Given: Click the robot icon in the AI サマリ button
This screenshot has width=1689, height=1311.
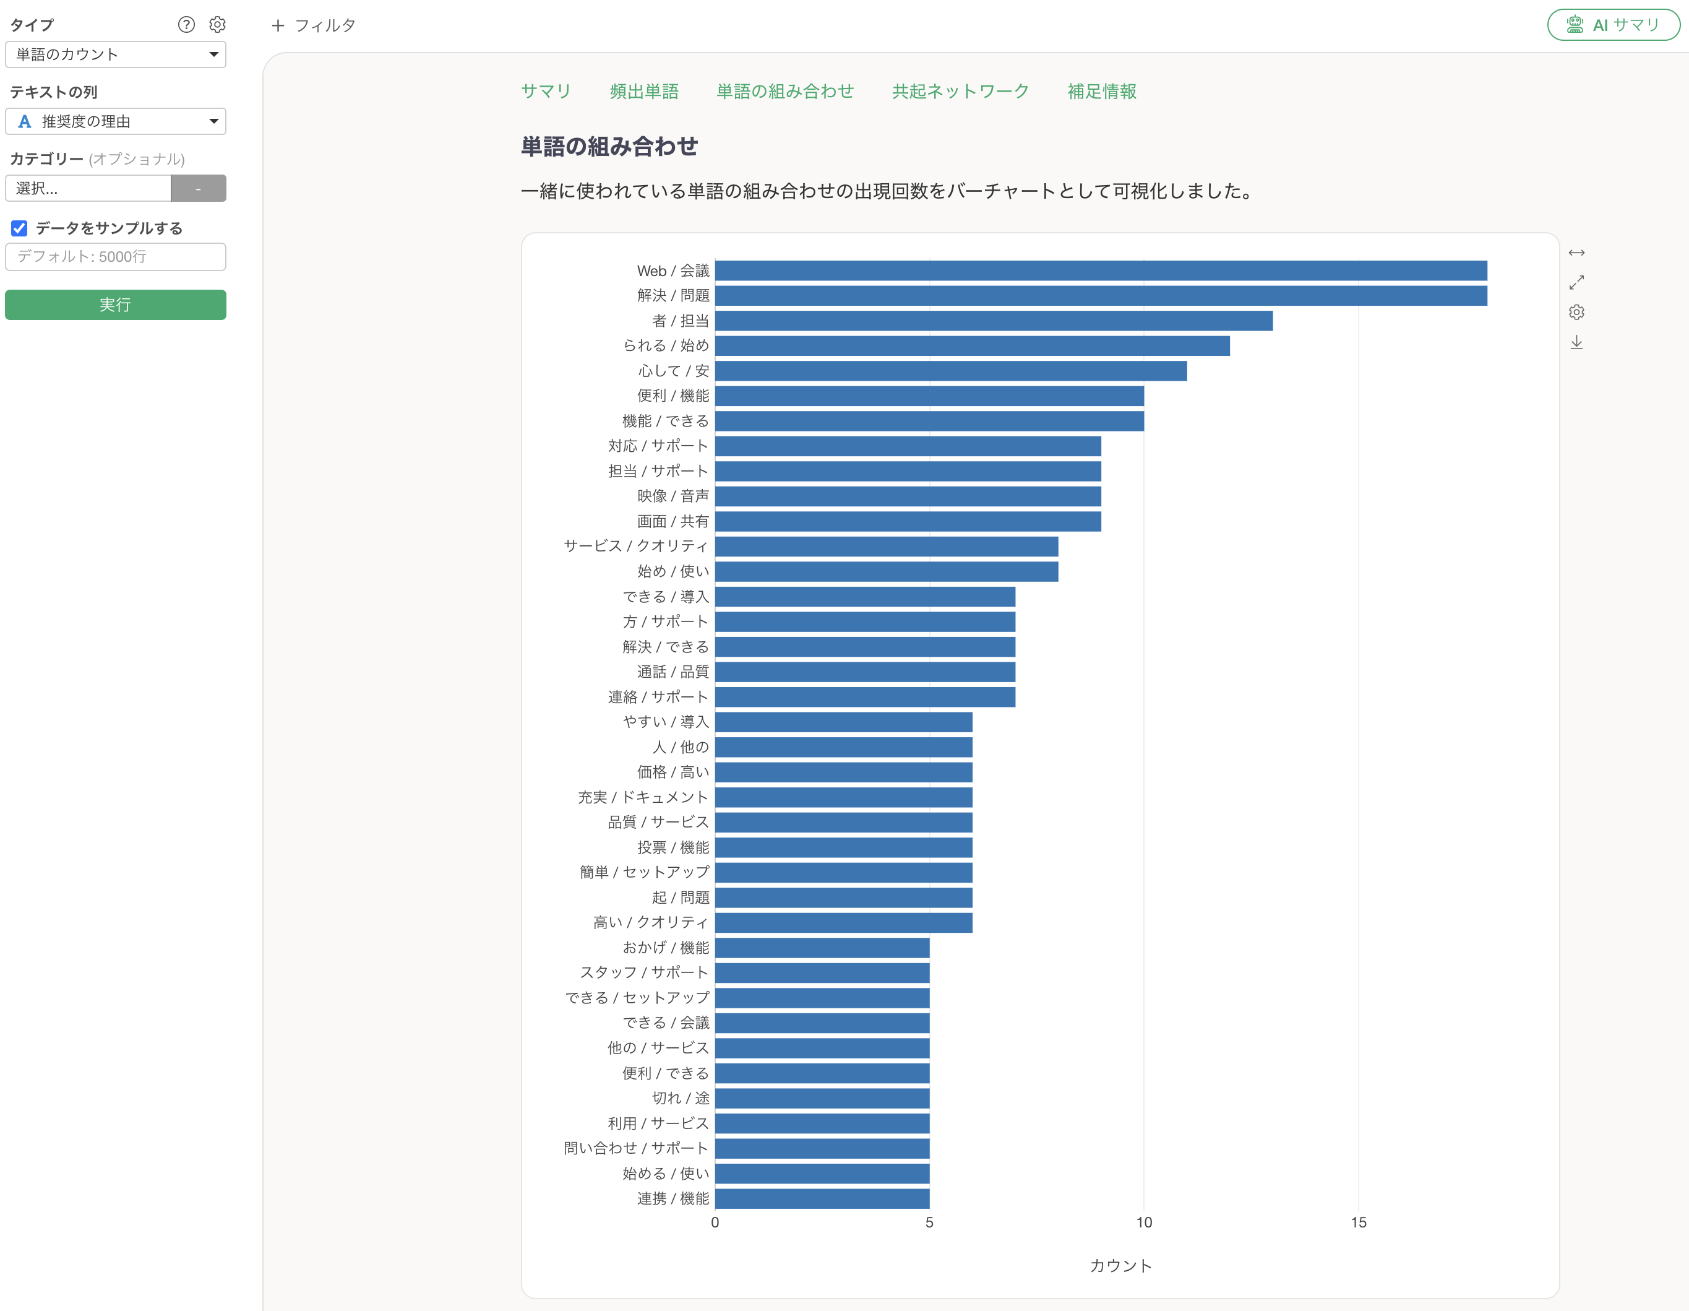Looking at the screenshot, I should [1575, 25].
